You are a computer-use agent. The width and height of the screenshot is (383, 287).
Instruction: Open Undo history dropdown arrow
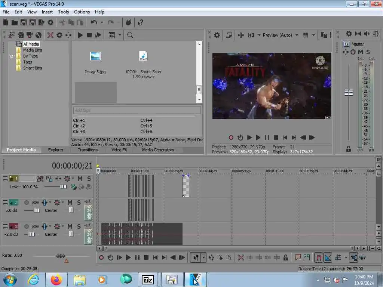[x=102, y=22]
